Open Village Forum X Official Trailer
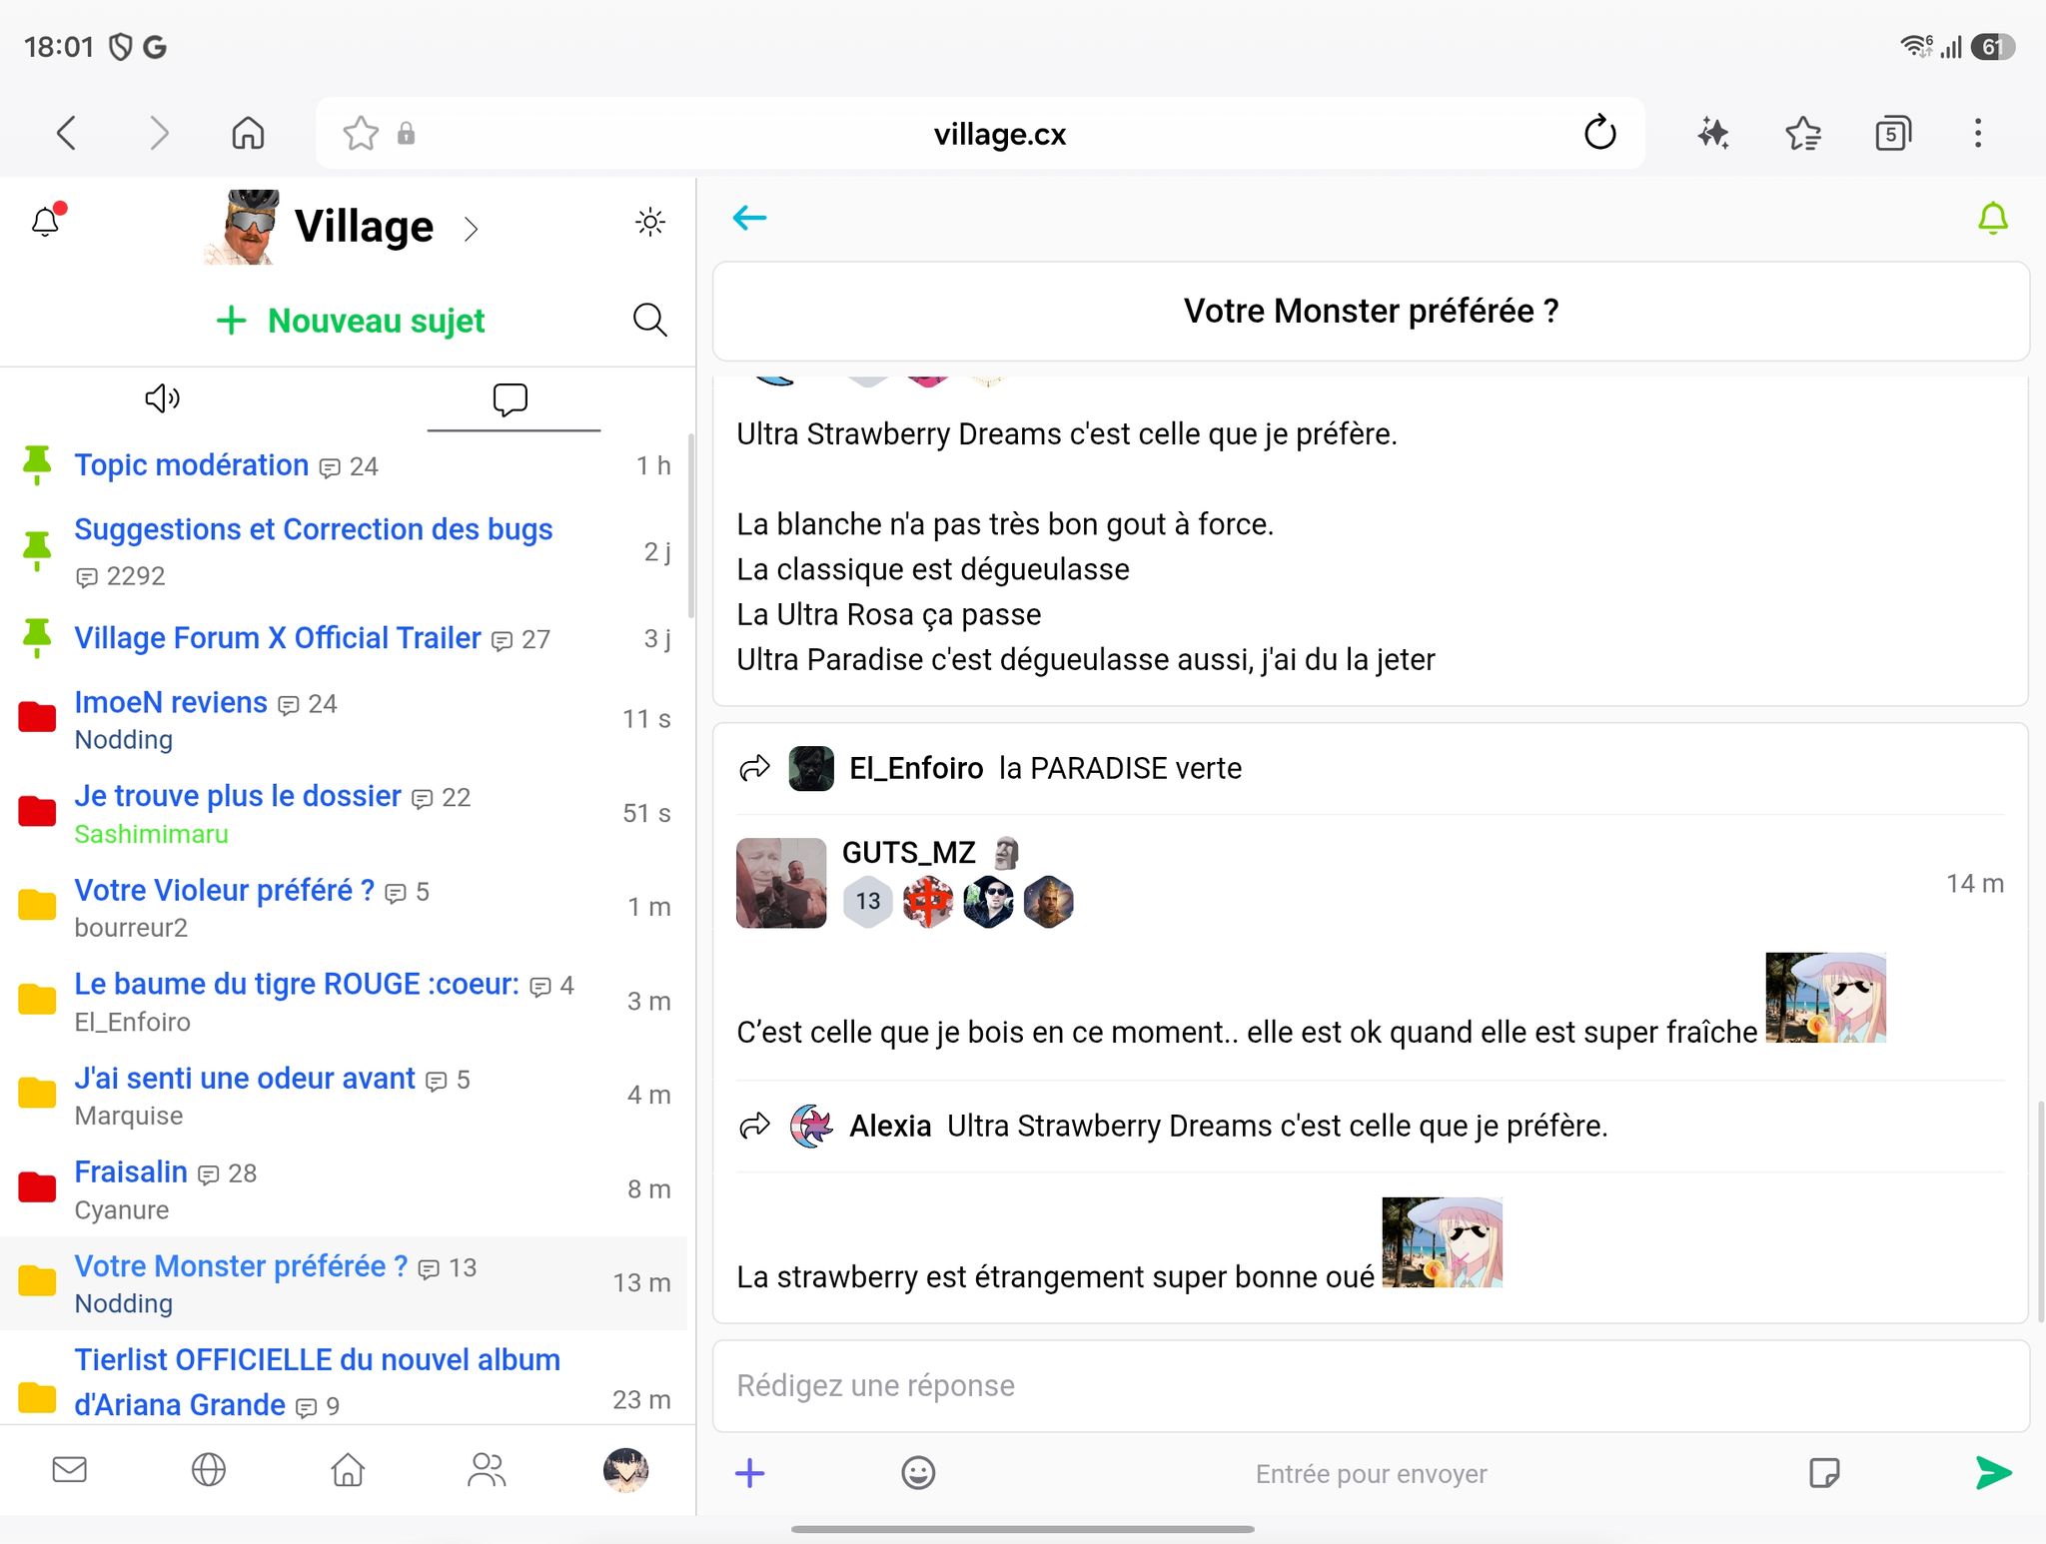Viewport: 2046px width, 1544px height. tap(278, 638)
